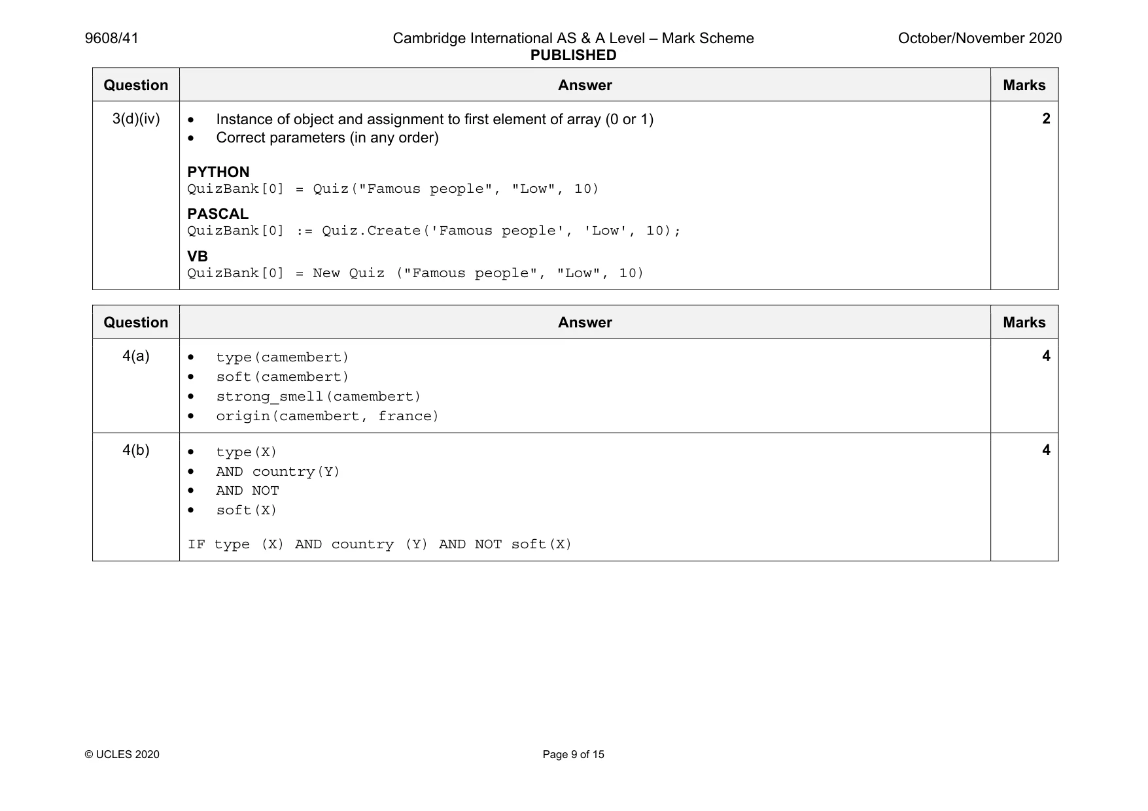Click the paper code 9608/41
The image size is (1148, 811).
(x=112, y=39)
